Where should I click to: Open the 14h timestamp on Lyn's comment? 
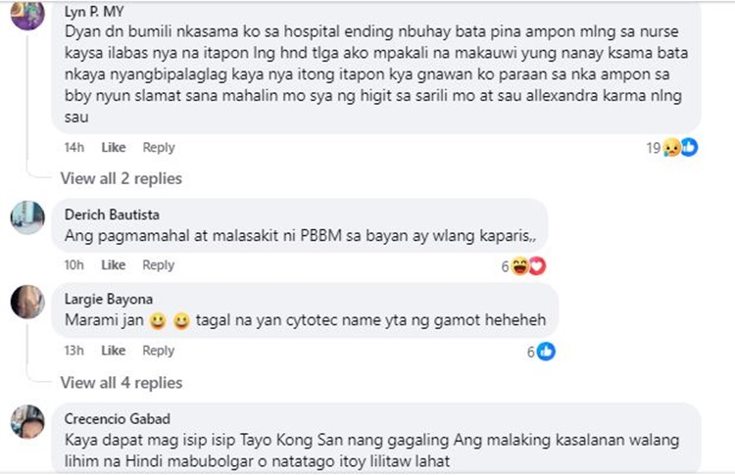74,148
